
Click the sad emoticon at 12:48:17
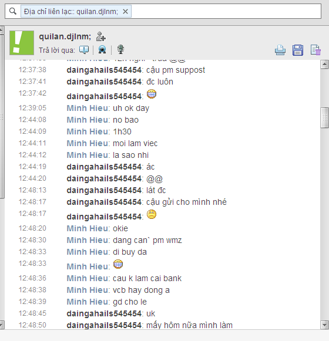coord(152,214)
